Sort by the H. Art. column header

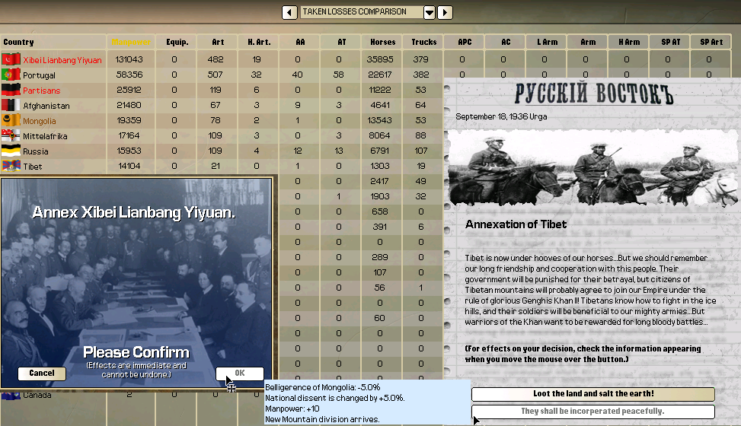point(259,42)
